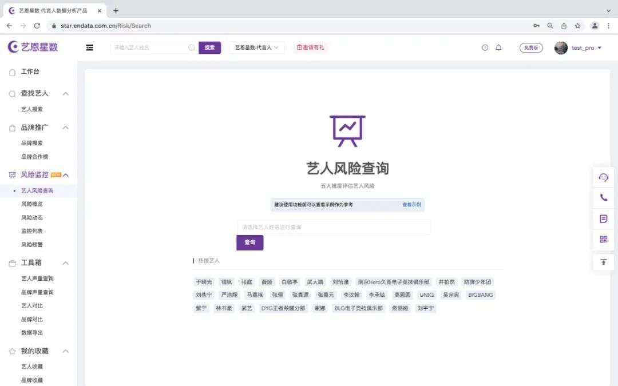Open the notification bell
Viewport: 618px width, 386px height.
coord(498,47)
